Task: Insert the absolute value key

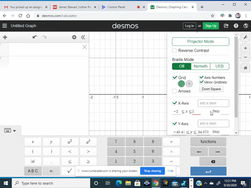Action: tap(33, 161)
